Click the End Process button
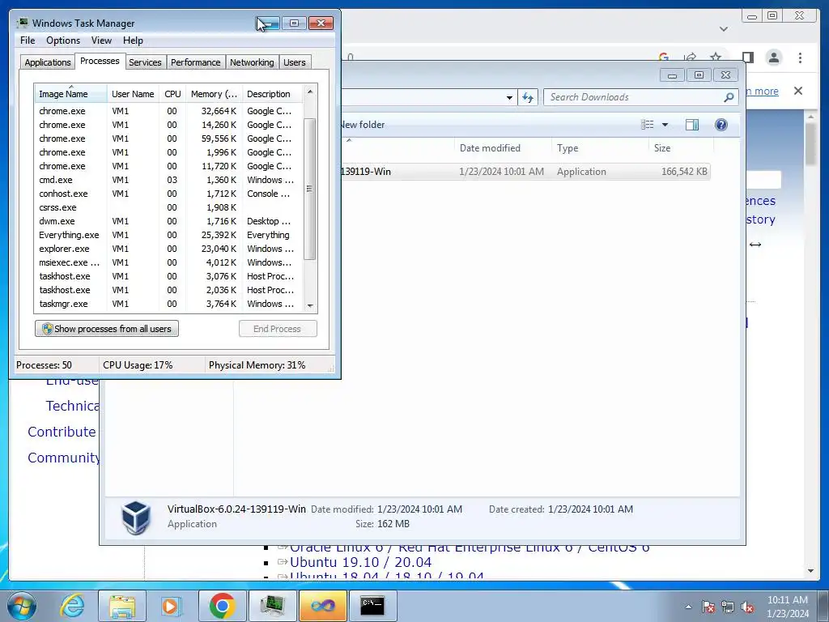 click(x=278, y=329)
